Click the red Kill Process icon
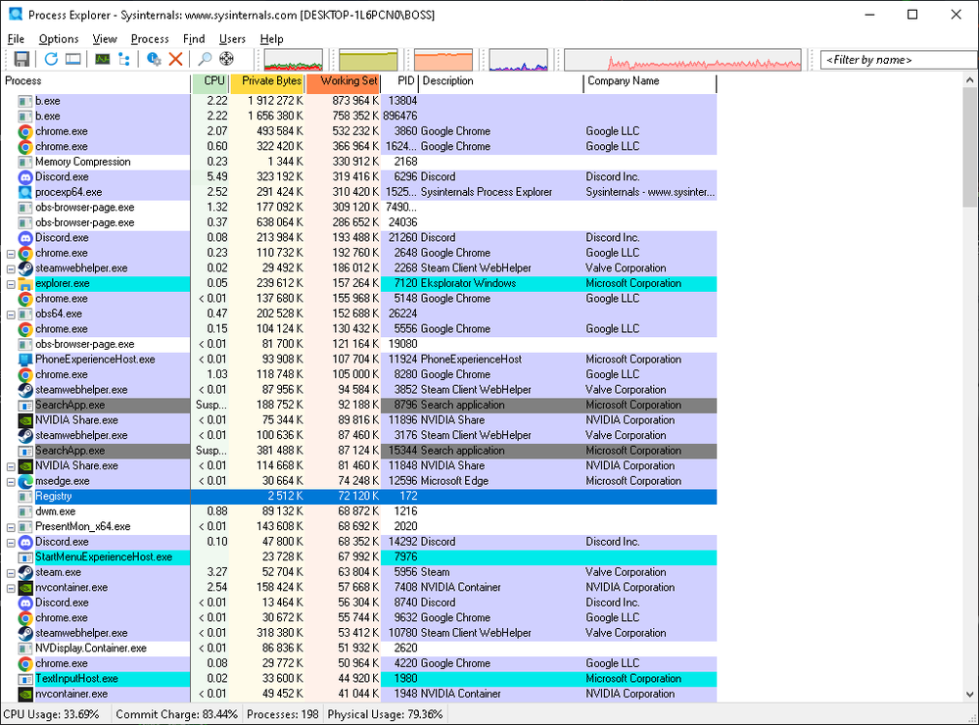 [x=176, y=60]
